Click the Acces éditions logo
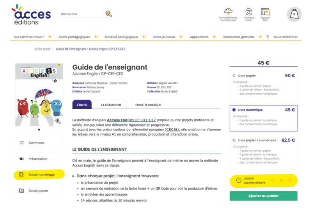The height and width of the screenshot is (208, 312). (31, 15)
